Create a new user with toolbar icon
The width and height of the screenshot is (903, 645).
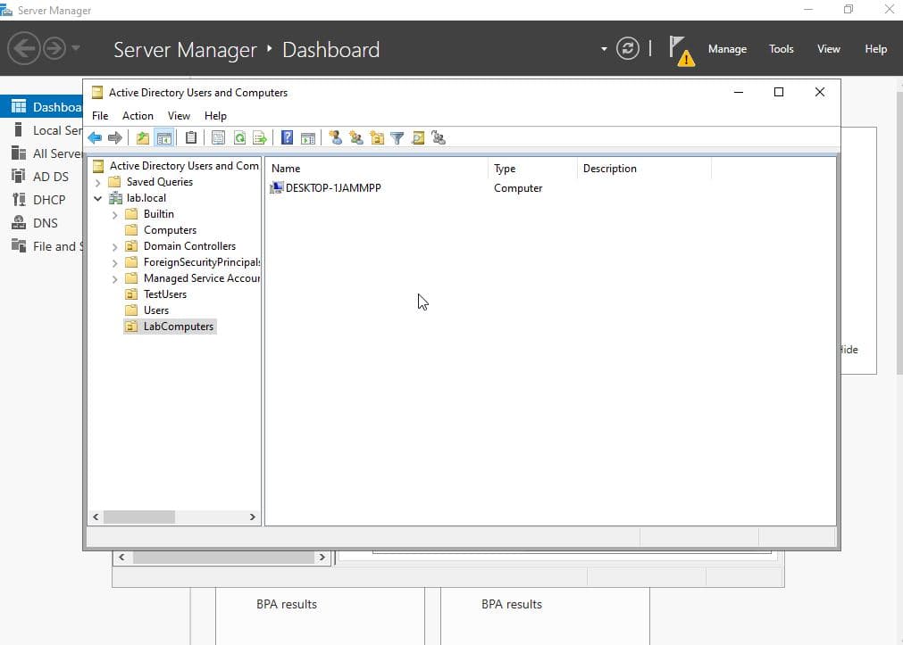pos(336,137)
